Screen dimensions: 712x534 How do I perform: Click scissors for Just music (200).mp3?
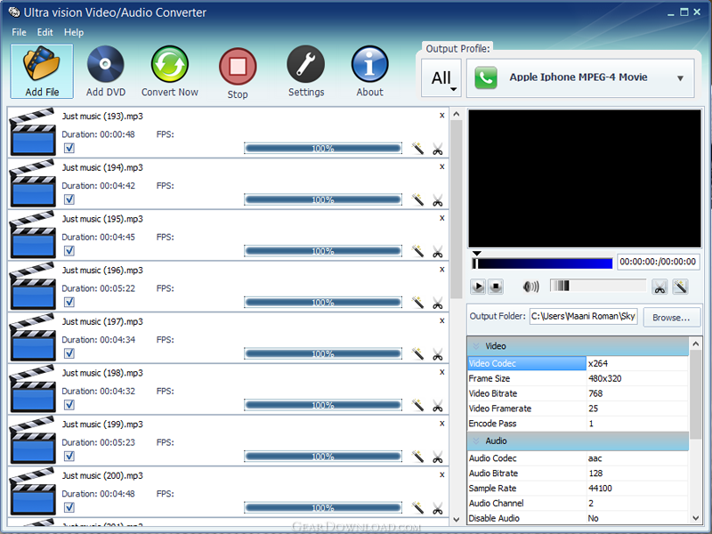click(x=437, y=508)
